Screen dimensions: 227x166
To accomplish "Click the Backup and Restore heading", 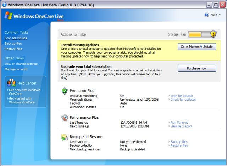I will tap(86, 137).
